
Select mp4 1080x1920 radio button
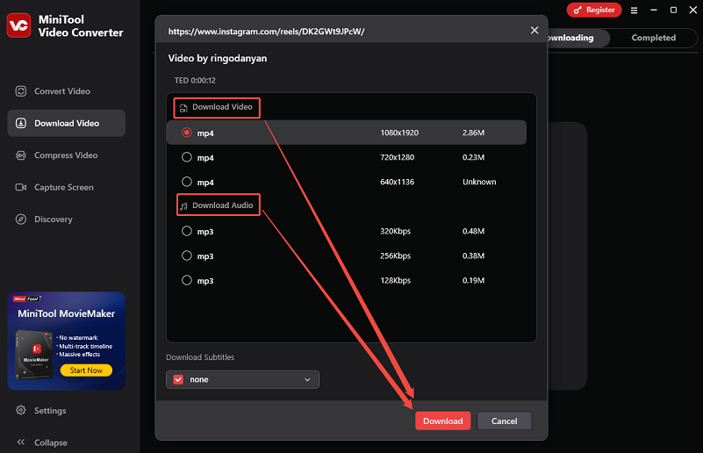click(187, 133)
